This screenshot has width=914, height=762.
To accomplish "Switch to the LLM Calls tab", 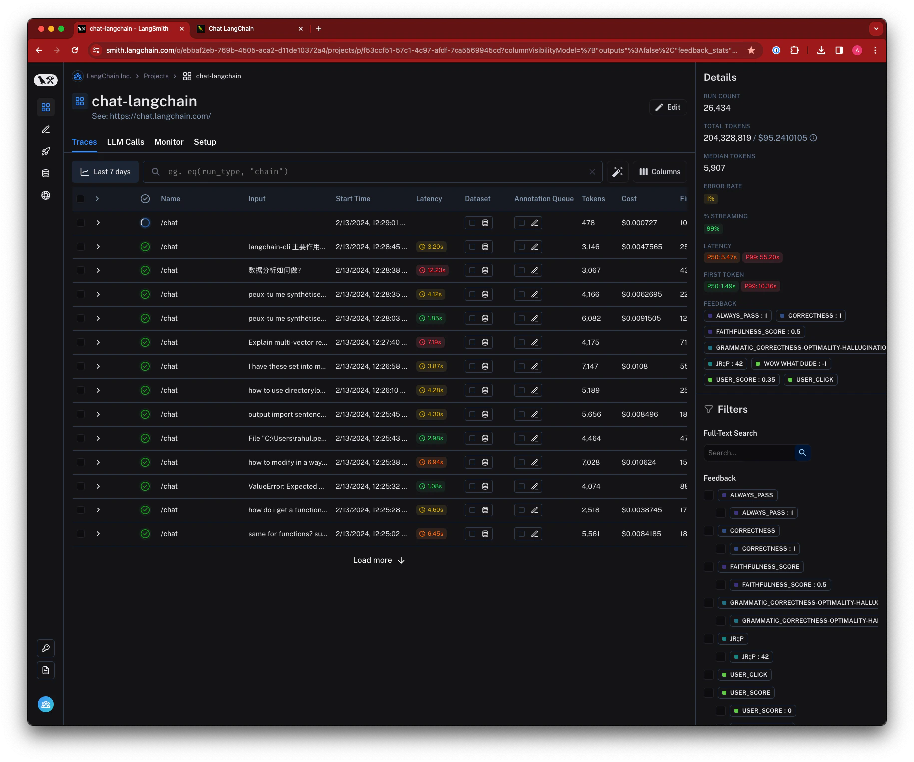I will (126, 142).
